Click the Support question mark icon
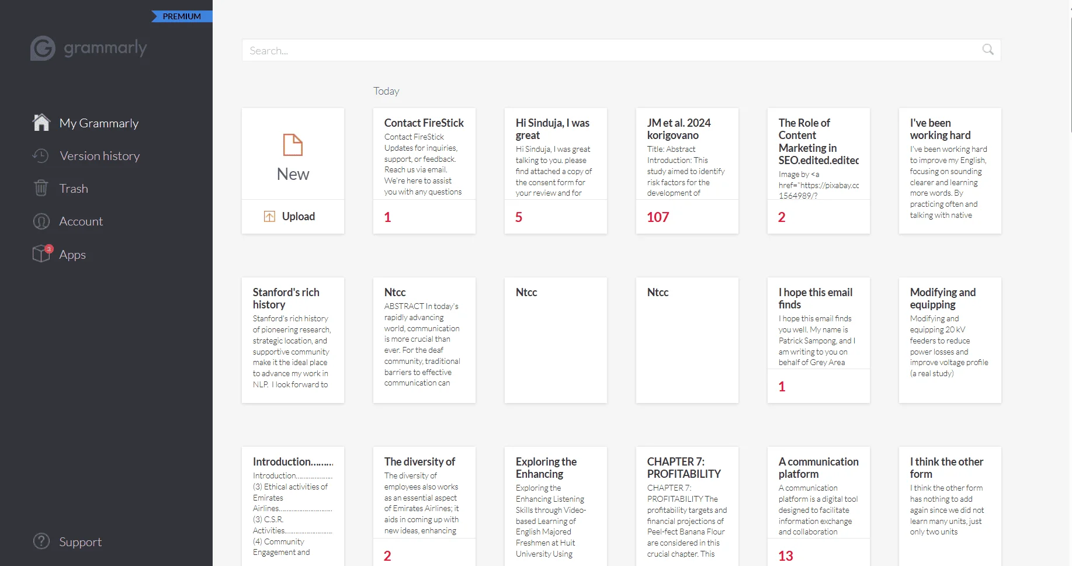The width and height of the screenshot is (1072, 566). [x=41, y=541]
